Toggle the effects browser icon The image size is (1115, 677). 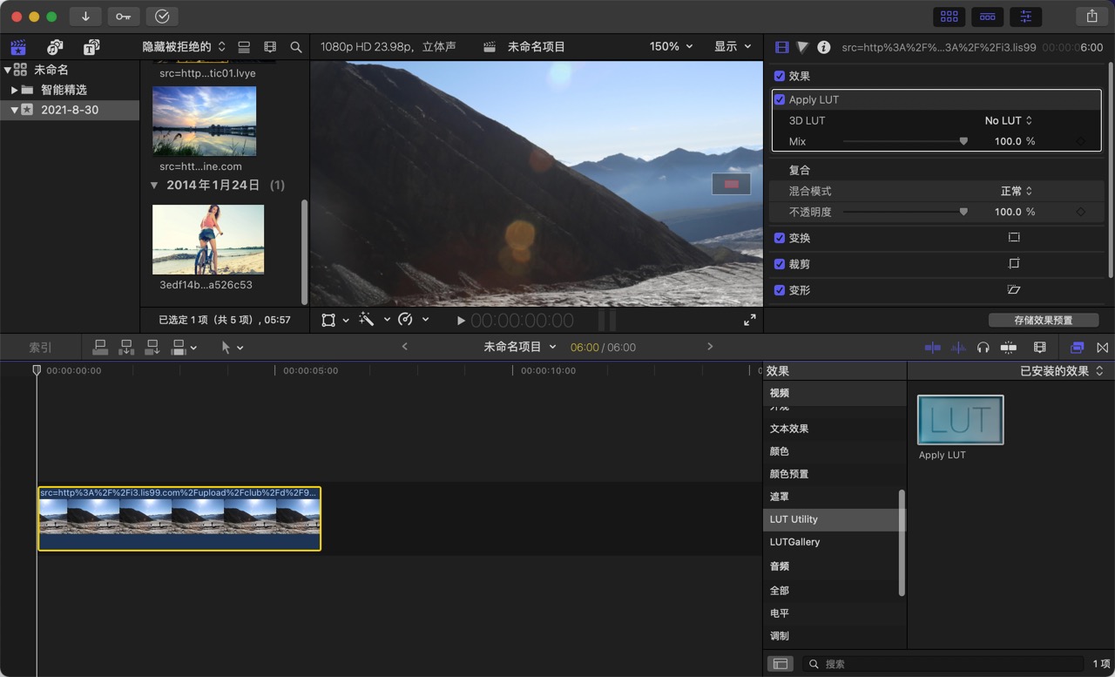(1078, 348)
